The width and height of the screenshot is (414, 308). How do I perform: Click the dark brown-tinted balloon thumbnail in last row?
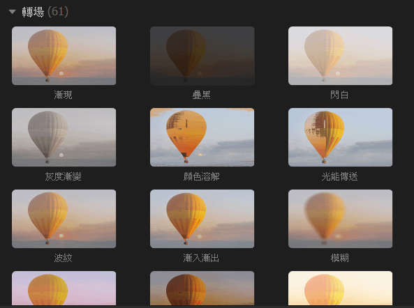[x=202, y=288]
